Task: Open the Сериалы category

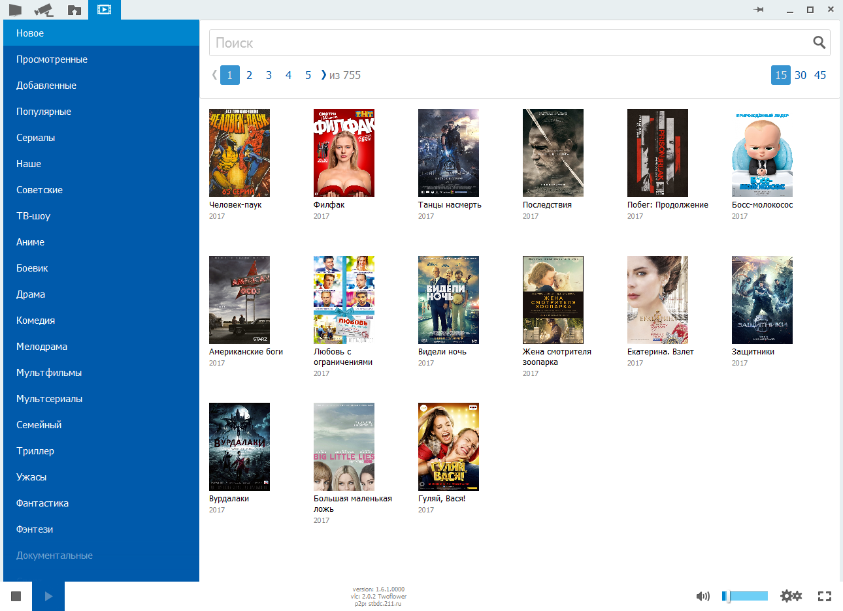Action: 101,137
